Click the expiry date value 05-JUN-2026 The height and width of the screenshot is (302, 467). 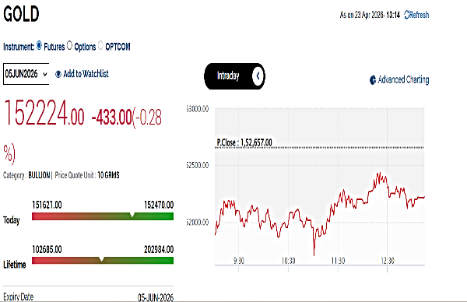pos(156,297)
